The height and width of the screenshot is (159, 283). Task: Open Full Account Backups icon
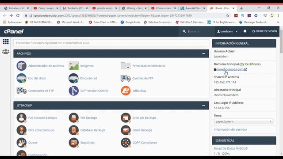click(x=22, y=118)
